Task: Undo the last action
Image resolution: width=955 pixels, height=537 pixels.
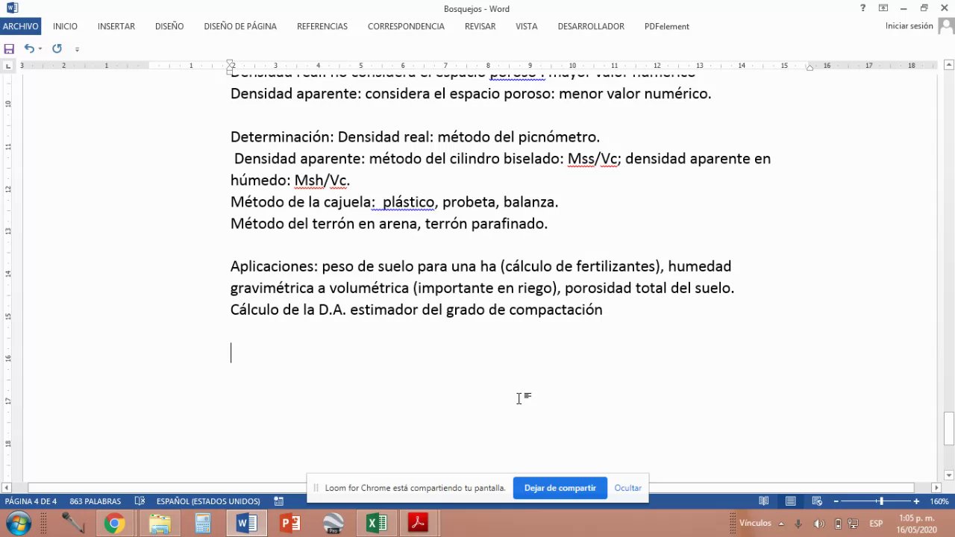Action: (x=28, y=48)
